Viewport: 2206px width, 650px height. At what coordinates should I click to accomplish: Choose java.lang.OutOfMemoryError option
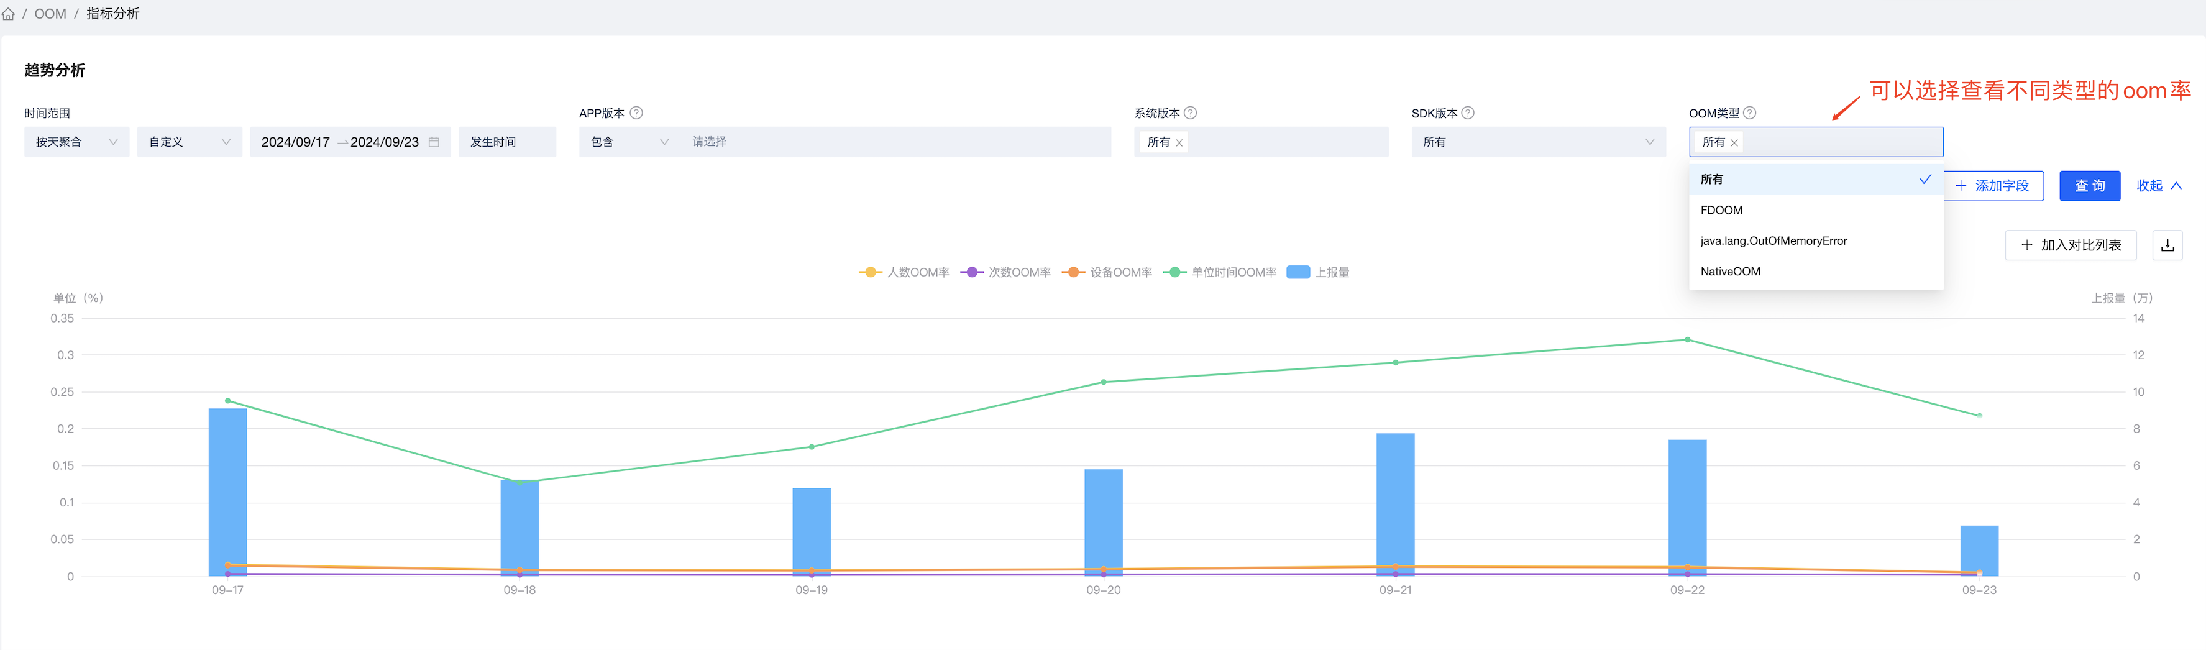(1816, 242)
